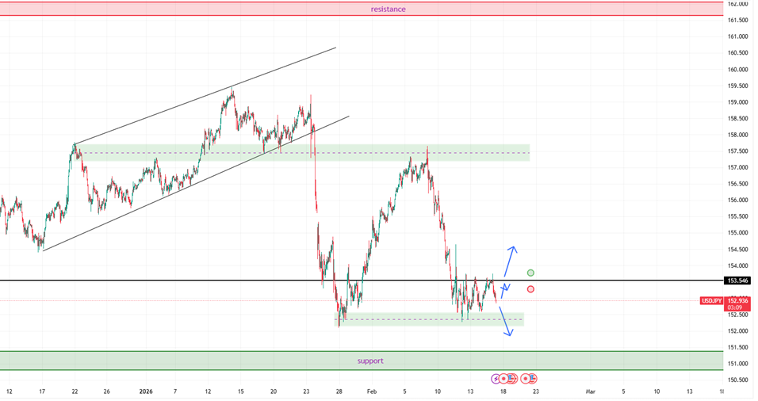Click the red circle marker
Image resolution: width=758 pixels, height=401 pixels.
click(x=530, y=289)
